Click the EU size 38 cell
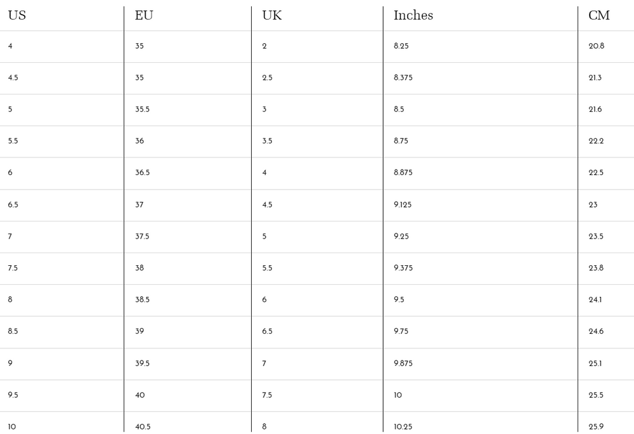 pyautogui.click(x=139, y=268)
